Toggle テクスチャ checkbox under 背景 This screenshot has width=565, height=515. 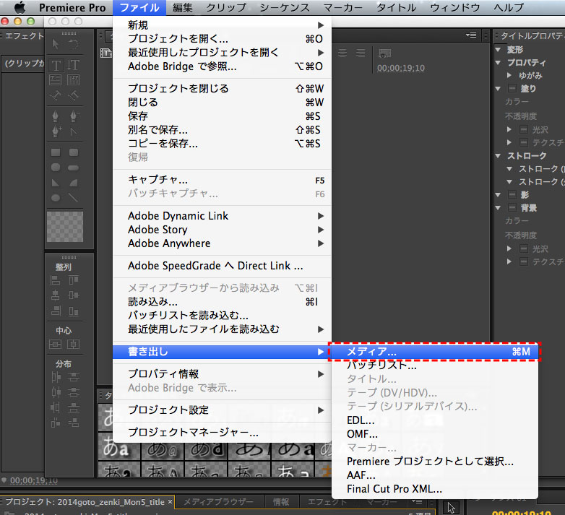click(524, 261)
